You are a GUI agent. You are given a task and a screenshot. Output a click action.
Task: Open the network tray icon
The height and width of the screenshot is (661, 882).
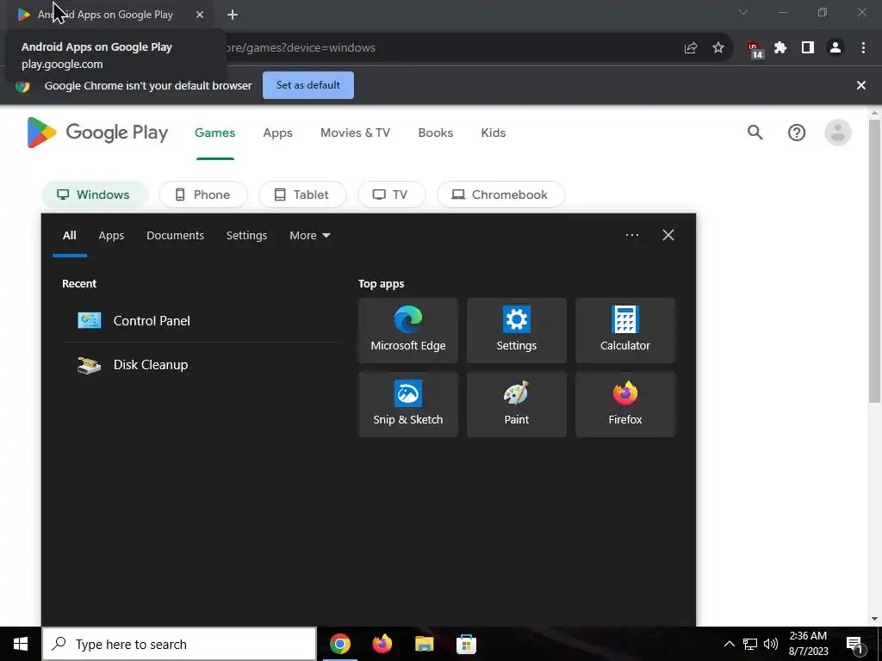tap(750, 644)
